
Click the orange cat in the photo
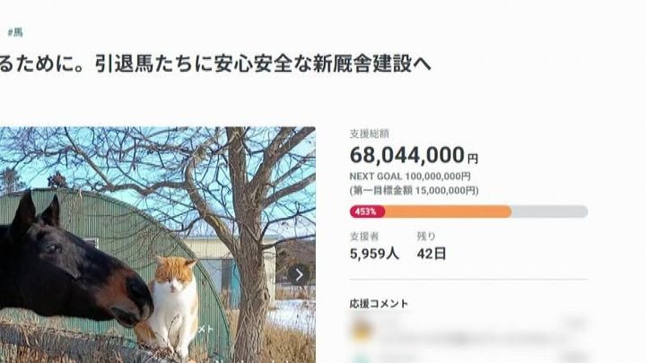point(173,305)
